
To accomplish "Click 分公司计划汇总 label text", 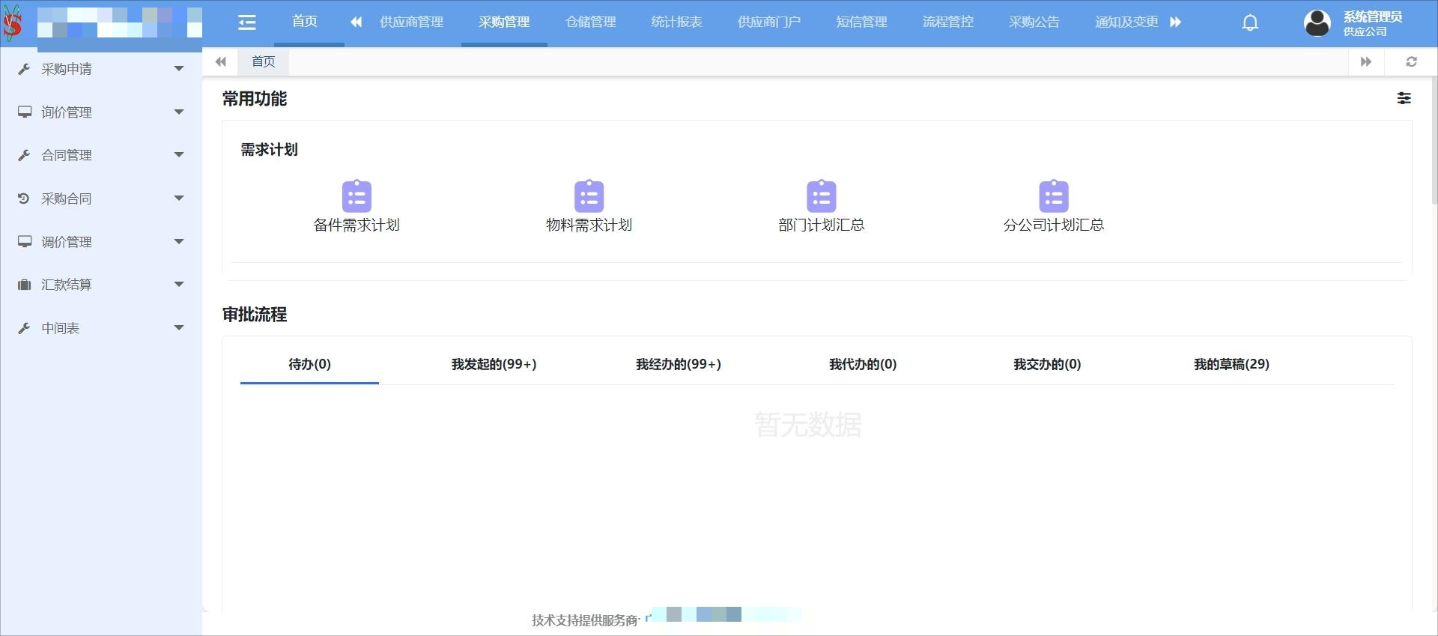I will click(x=1054, y=225).
